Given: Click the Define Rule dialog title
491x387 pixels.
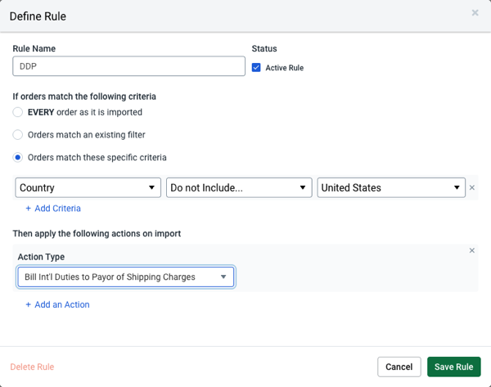Looking at the screenshot, I should (38, 16).
